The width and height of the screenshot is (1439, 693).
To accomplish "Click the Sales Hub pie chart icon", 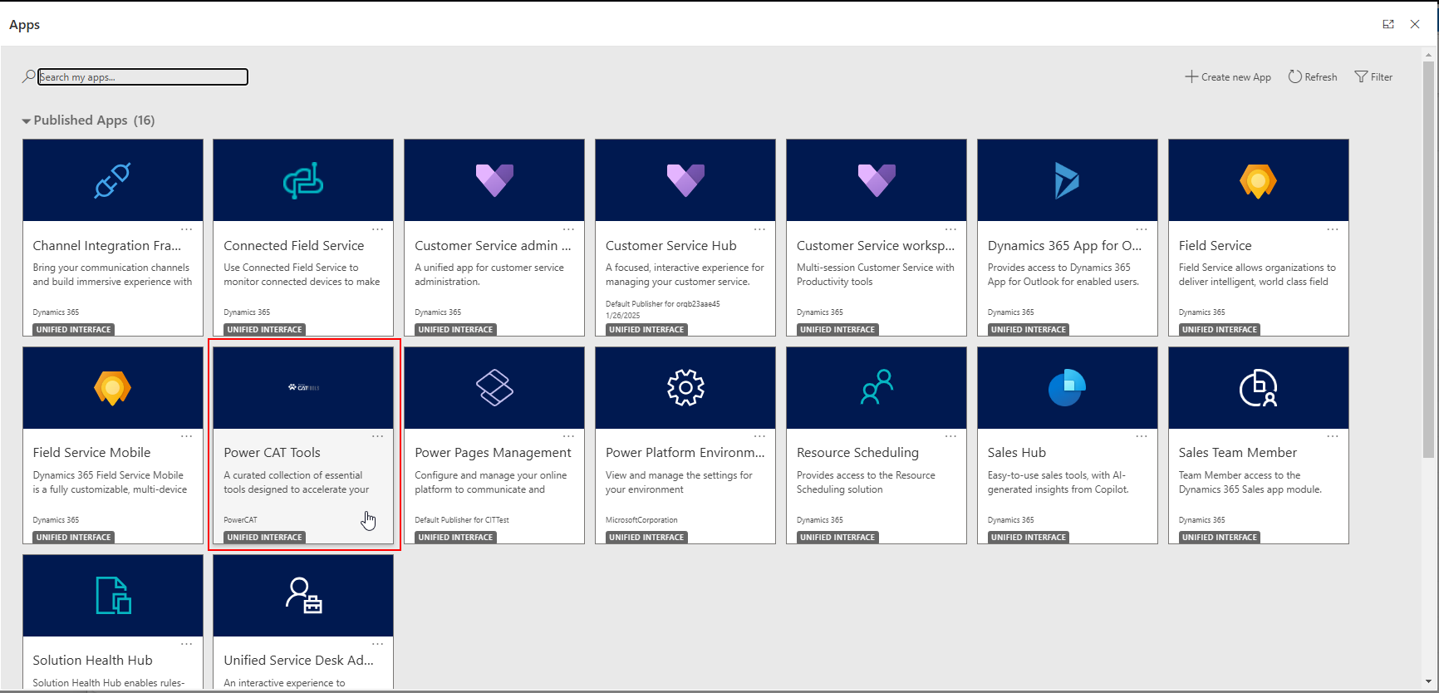I will click(x=1067, y=388).
